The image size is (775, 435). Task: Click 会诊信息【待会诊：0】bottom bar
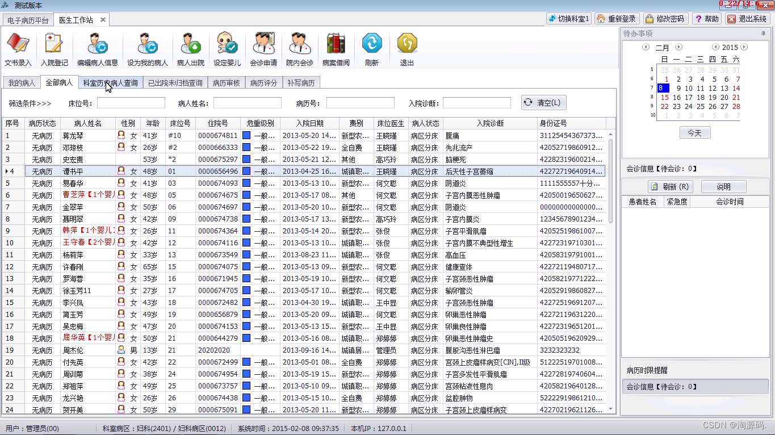coord(695,387)
